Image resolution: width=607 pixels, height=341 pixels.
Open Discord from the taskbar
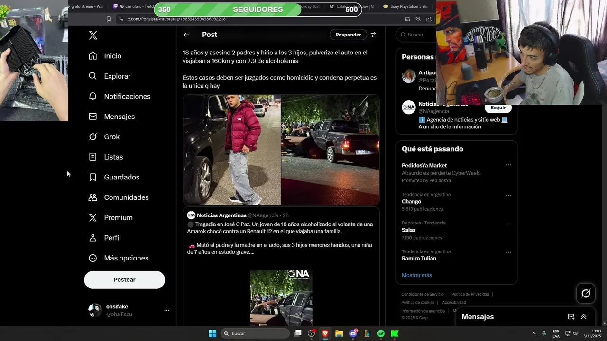tap(353, 333)
